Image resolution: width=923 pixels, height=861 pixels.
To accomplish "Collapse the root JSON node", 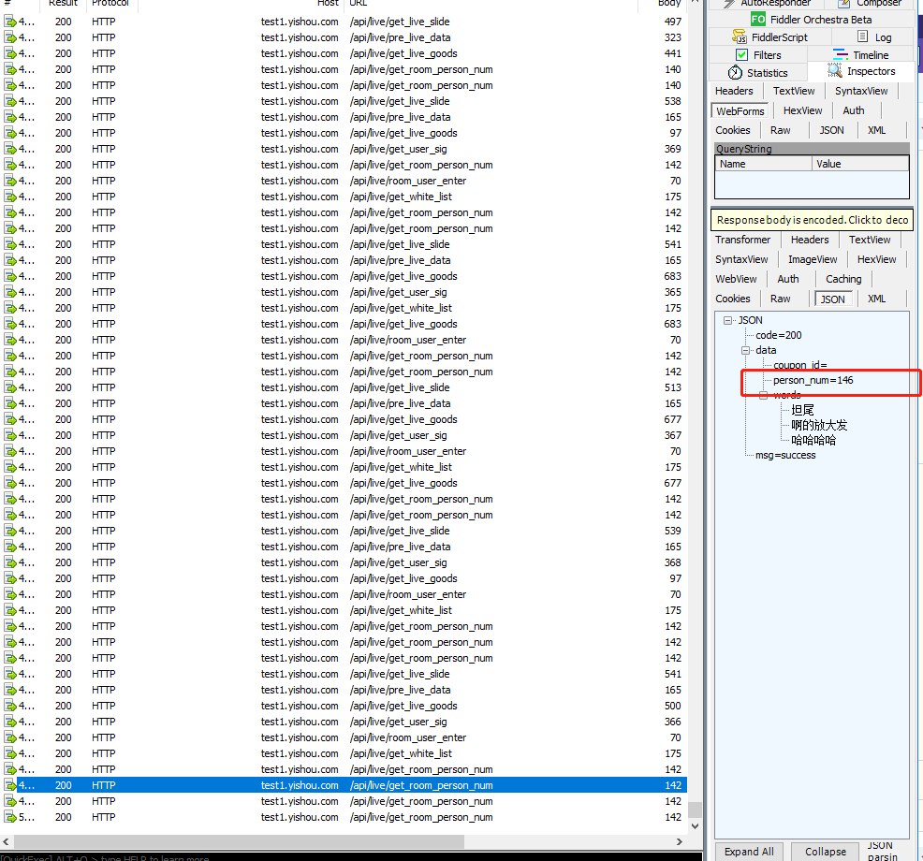I will (x=728, y=320).
